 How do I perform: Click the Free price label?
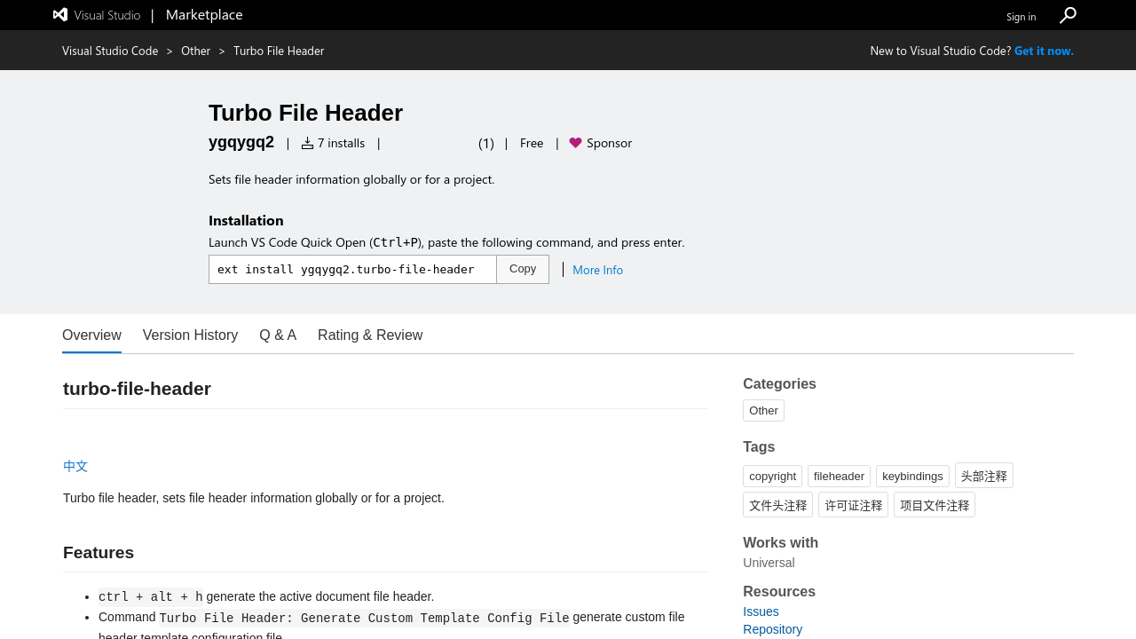[x=532, y=143]
